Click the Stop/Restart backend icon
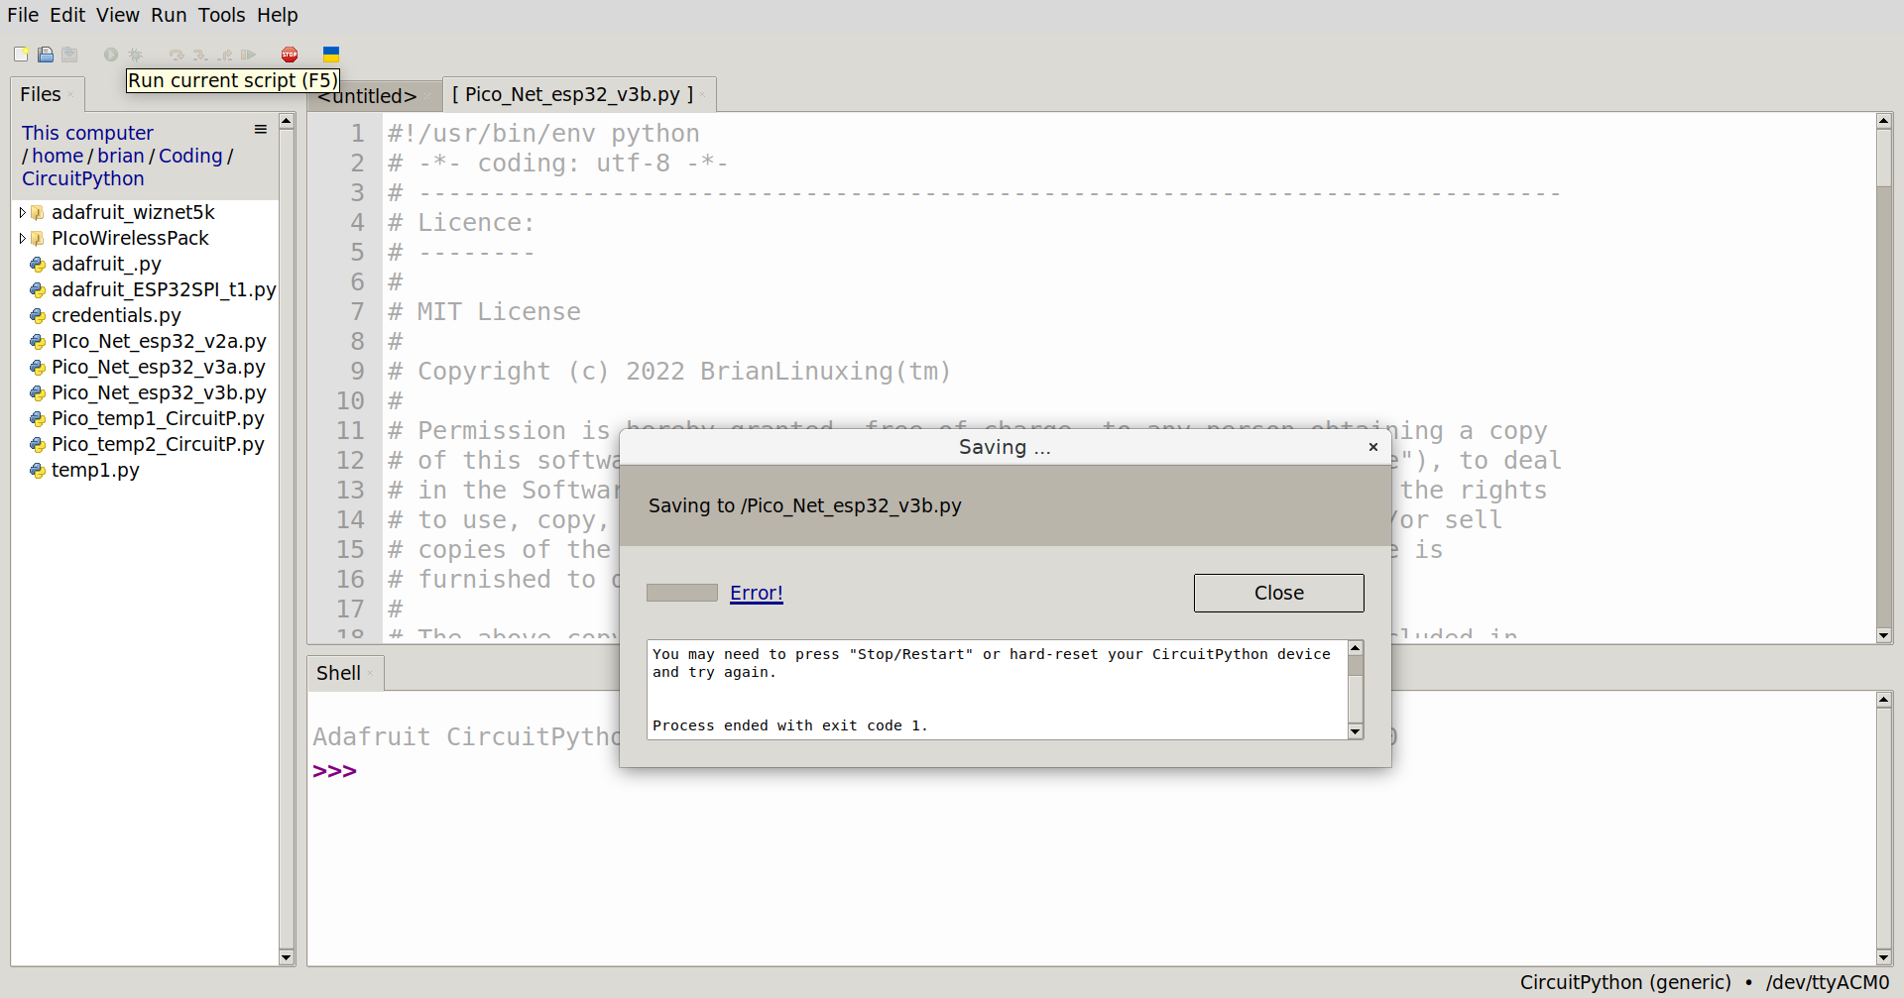 tap(290, 55)
